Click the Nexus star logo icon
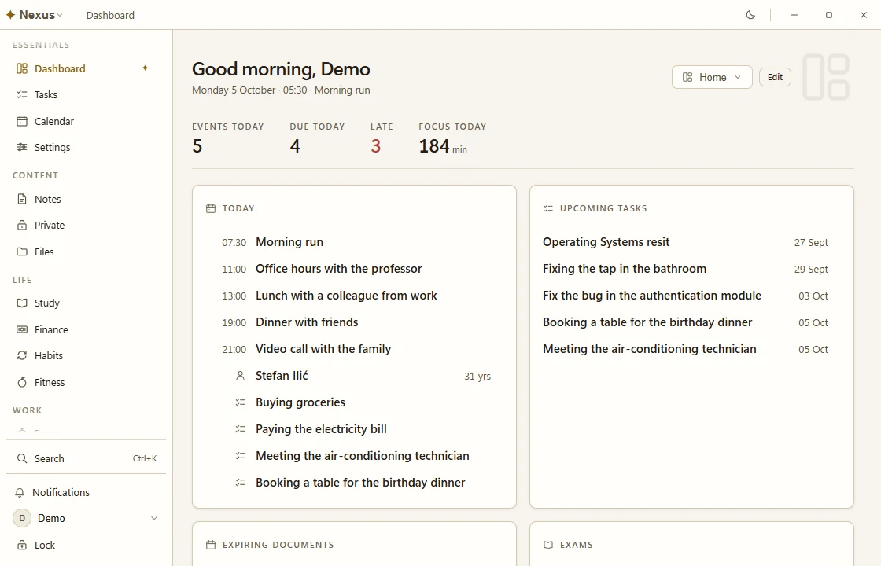The image size is (881, 566). coord(10,15)
